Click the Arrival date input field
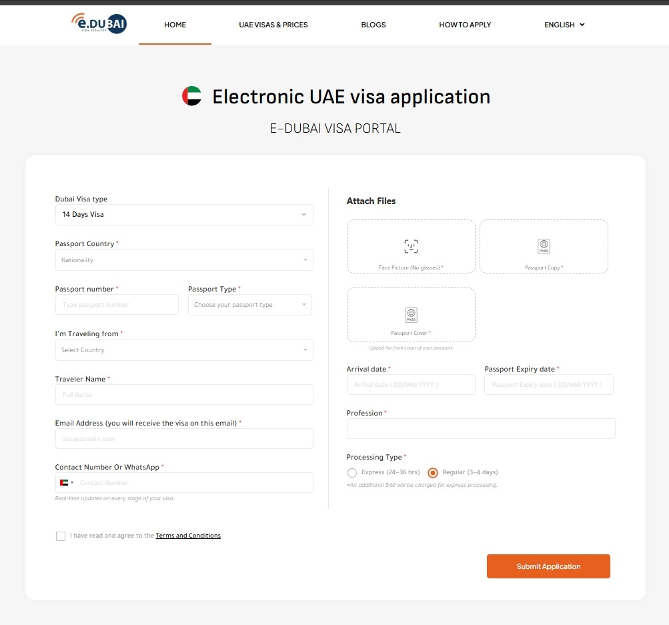This screenshot has width=669, height=625. coord(411,385)
